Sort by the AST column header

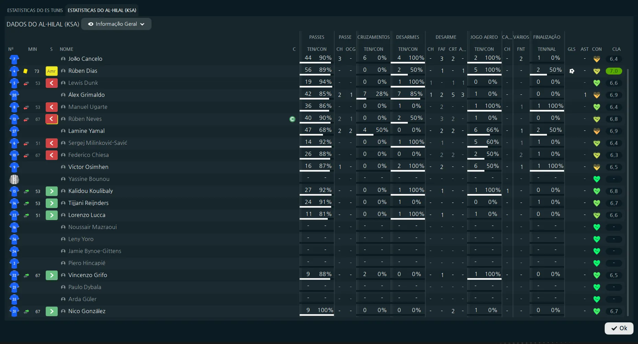pyautogui.click(x=584, y=49)
